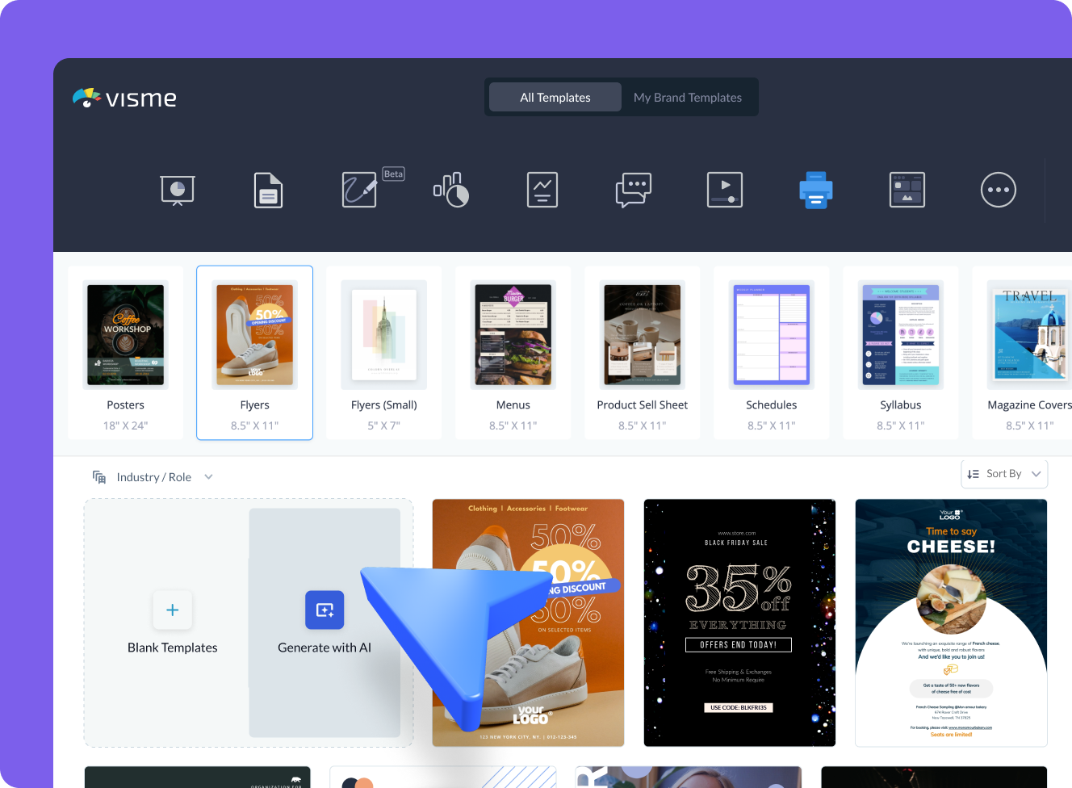Screen dimensions: 1072x788
Task: Click the Beta badge
Action: point(394,174)
